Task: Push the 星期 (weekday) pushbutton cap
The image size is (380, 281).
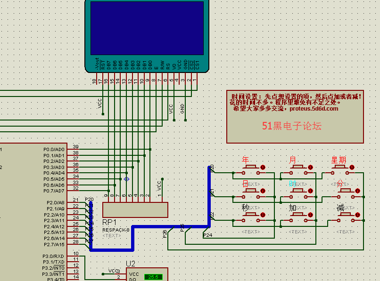Action: tap(340, 167)
